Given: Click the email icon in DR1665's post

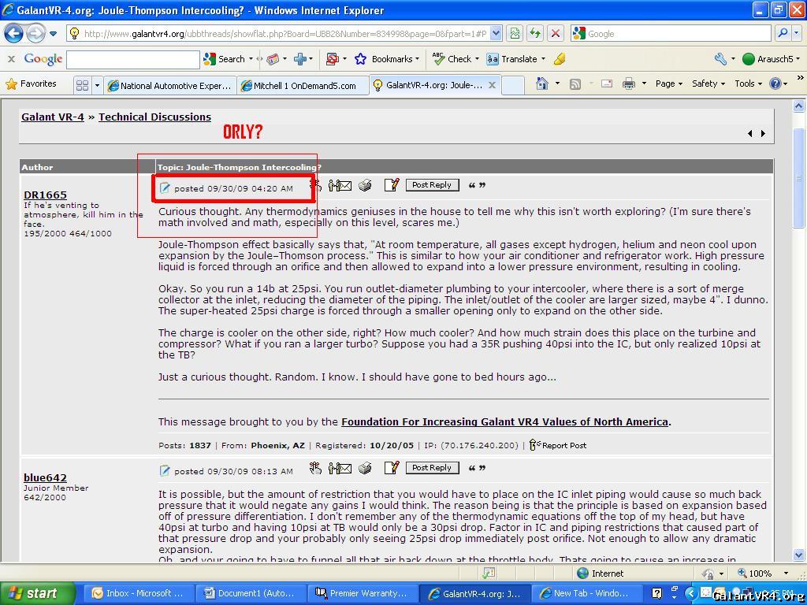Looking at the screenshot, I should click(x=340, y=185).
